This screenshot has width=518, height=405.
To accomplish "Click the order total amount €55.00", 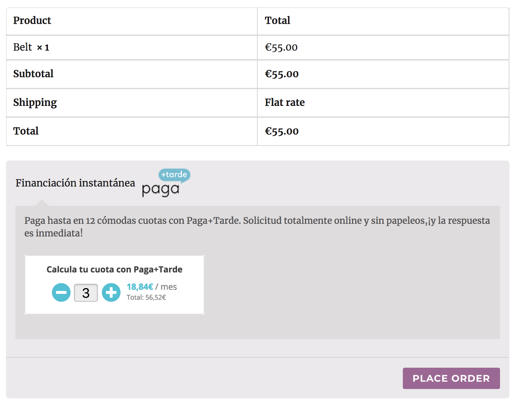I will [x=282, y=131].
